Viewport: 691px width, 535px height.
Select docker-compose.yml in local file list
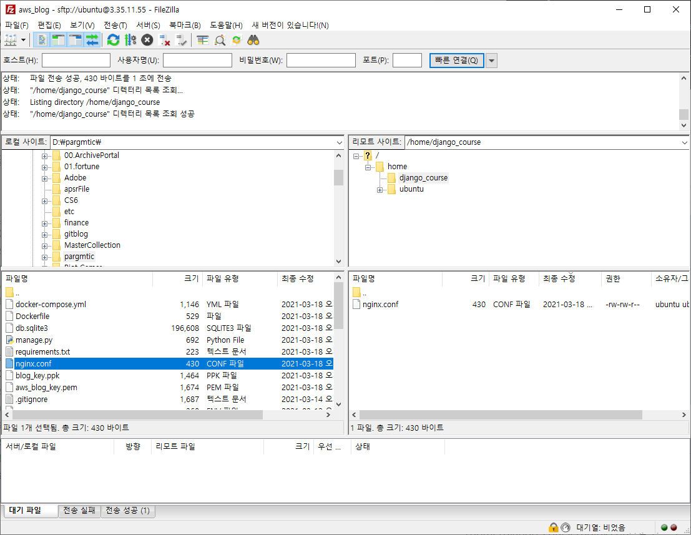click(x=51, y=305)
